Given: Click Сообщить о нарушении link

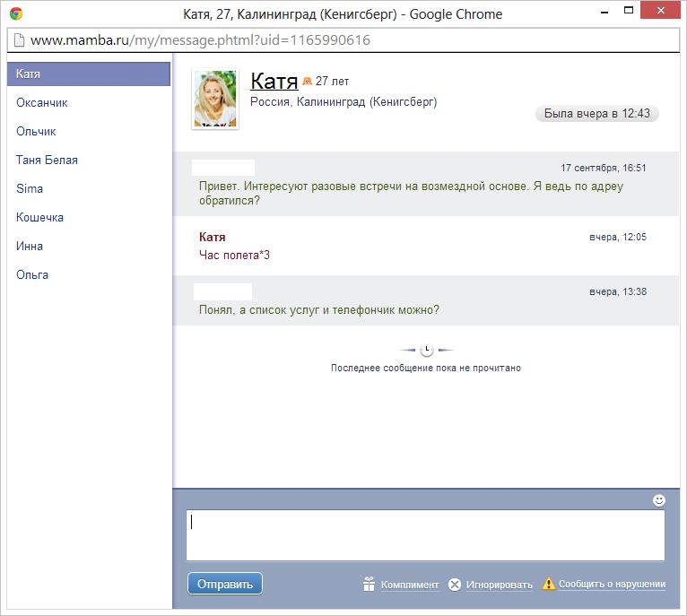Looking at the screenshot, I should point(612,584).
